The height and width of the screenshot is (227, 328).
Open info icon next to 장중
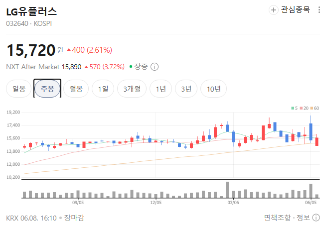pos(155,67)
